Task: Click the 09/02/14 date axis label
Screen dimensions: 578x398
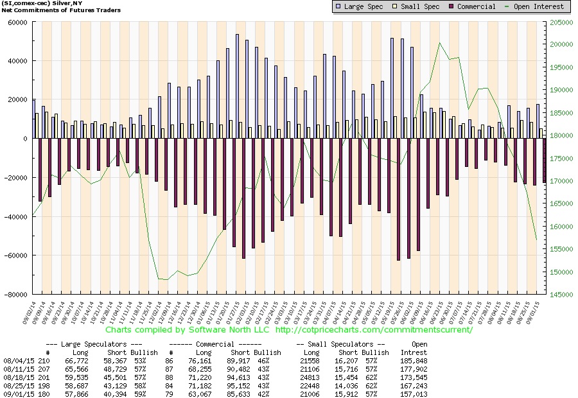Action: pos(29,313)
